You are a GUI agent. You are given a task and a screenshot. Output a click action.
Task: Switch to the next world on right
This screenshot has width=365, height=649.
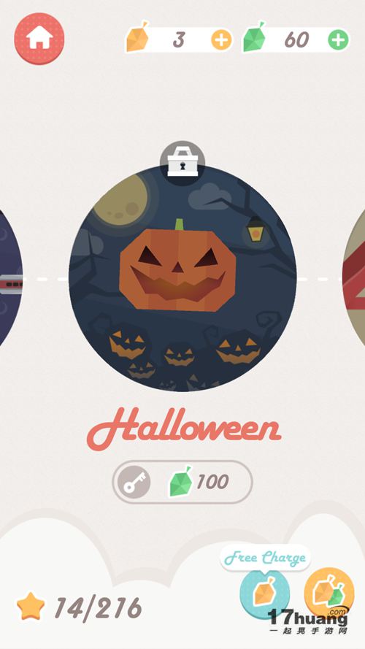354,279
